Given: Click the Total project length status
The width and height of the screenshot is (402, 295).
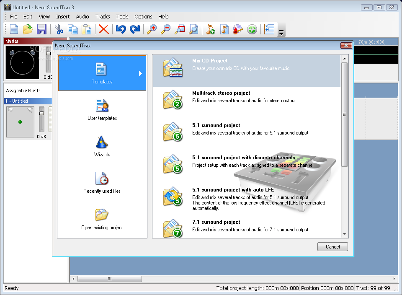Looking at the screenshot, I should [x=258, y=288].
